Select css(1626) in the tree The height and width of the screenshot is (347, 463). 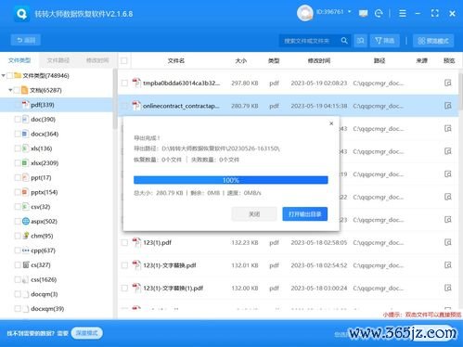44,279
